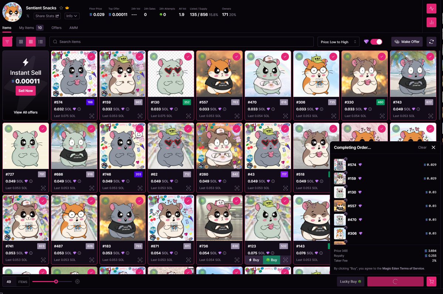Click the '135 / 856' Listed / Supply value
443x294 pixels.
[199, 14]
